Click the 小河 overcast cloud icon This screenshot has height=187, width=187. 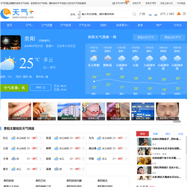coord(14,158)
